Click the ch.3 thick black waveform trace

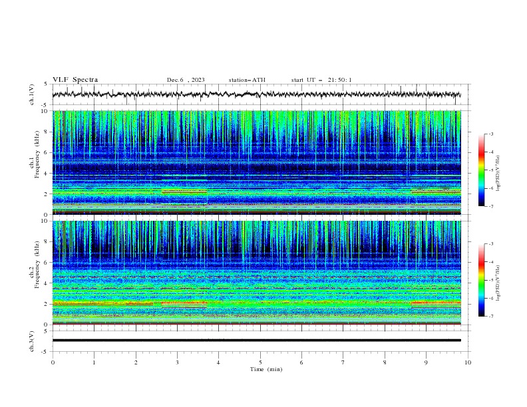point(256,340)
